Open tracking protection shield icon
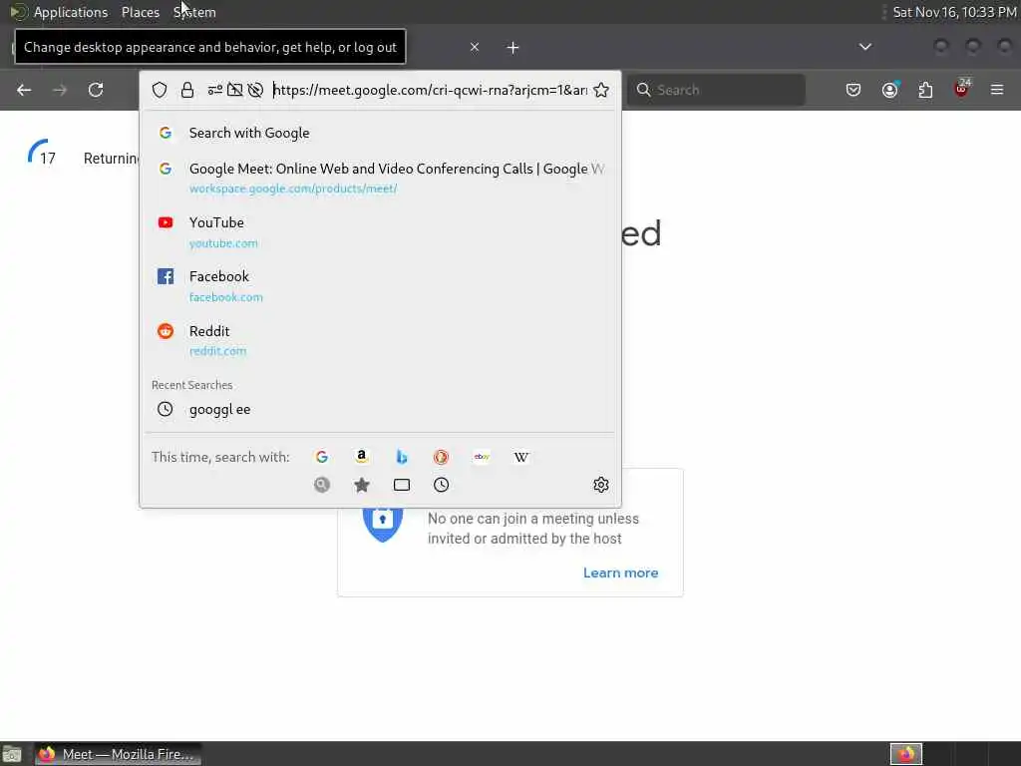Image resolution: width=1021 pixels, height=766 pixels. click(x=160, y=90)
